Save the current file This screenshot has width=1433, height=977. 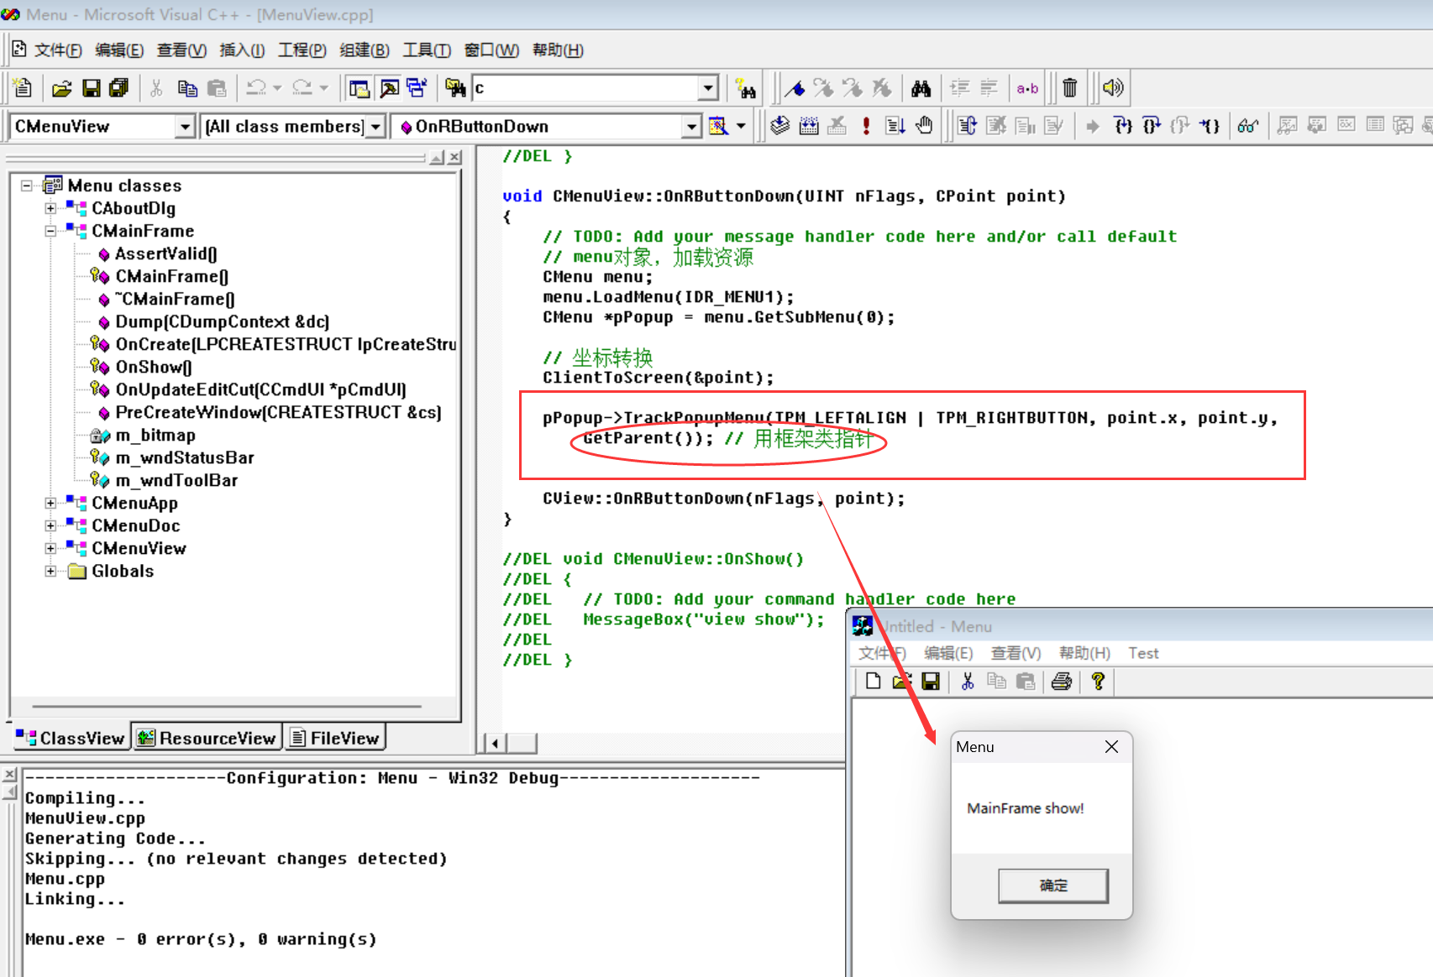pyautogui.click(x=91, y=87)
